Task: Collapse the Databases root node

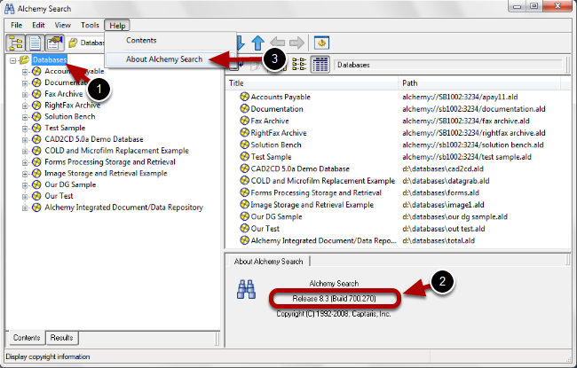Action: click(13, 60)
